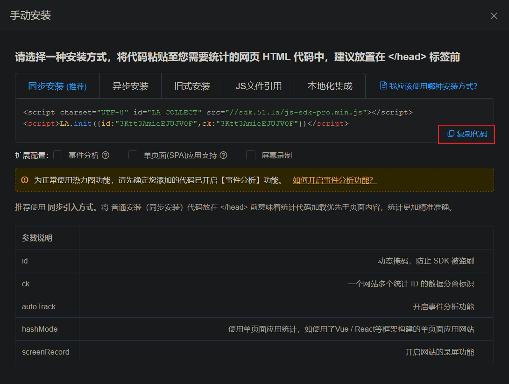Click the help icon next to 事件分析
Image resolution: width=509 pixels, height=384 pixels.
point(106,155)
